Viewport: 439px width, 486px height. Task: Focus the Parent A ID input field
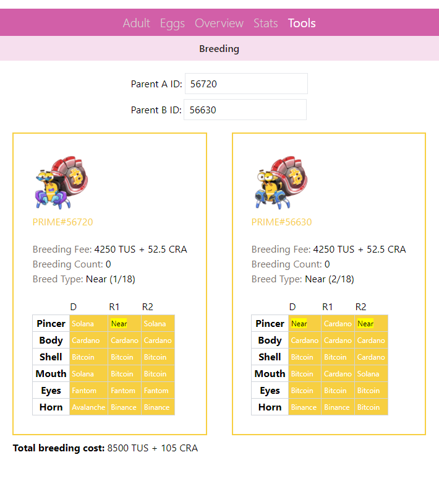pyautogui.click(x=246, y=84)
